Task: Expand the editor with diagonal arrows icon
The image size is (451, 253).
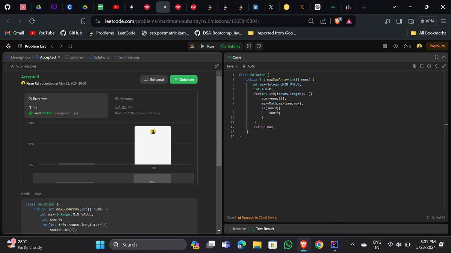Action: click(x=444, y=66)
